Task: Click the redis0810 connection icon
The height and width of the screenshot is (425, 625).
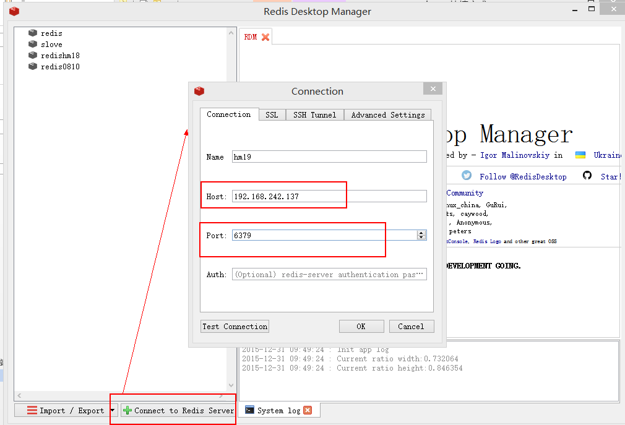Action: (x=33, y=67)
